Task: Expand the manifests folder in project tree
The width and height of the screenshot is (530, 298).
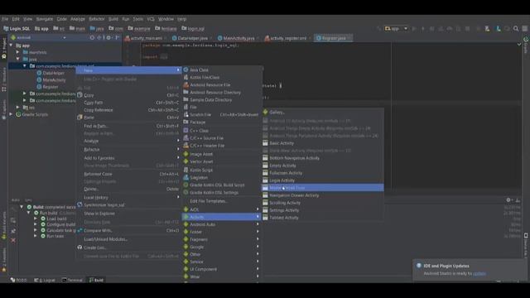Action: click(x=18, y=52)
